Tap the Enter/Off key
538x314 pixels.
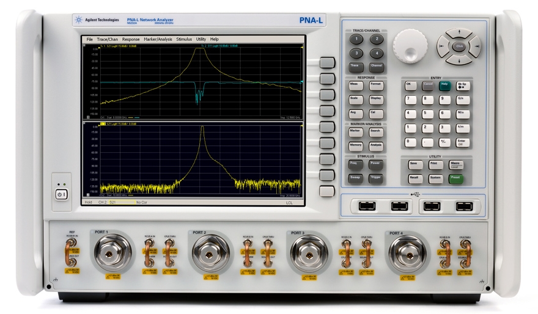(x=463, y=142)
